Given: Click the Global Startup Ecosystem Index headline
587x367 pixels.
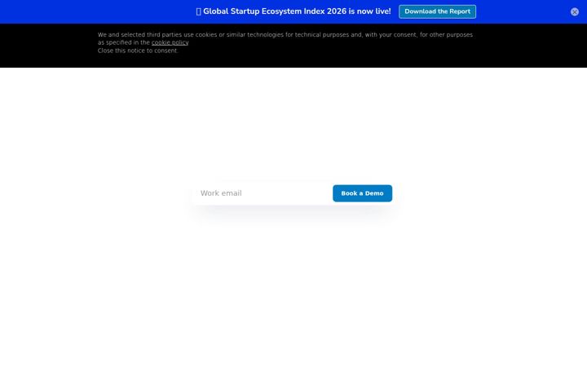Looking at the screenshot, I should point(293,11).
